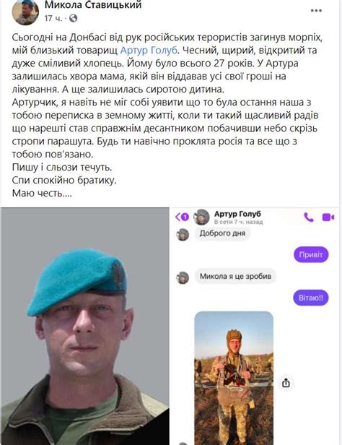This screenshot has height=445, width=342.
Task: Start a video call with the camera icon
Action: [328, 217]
